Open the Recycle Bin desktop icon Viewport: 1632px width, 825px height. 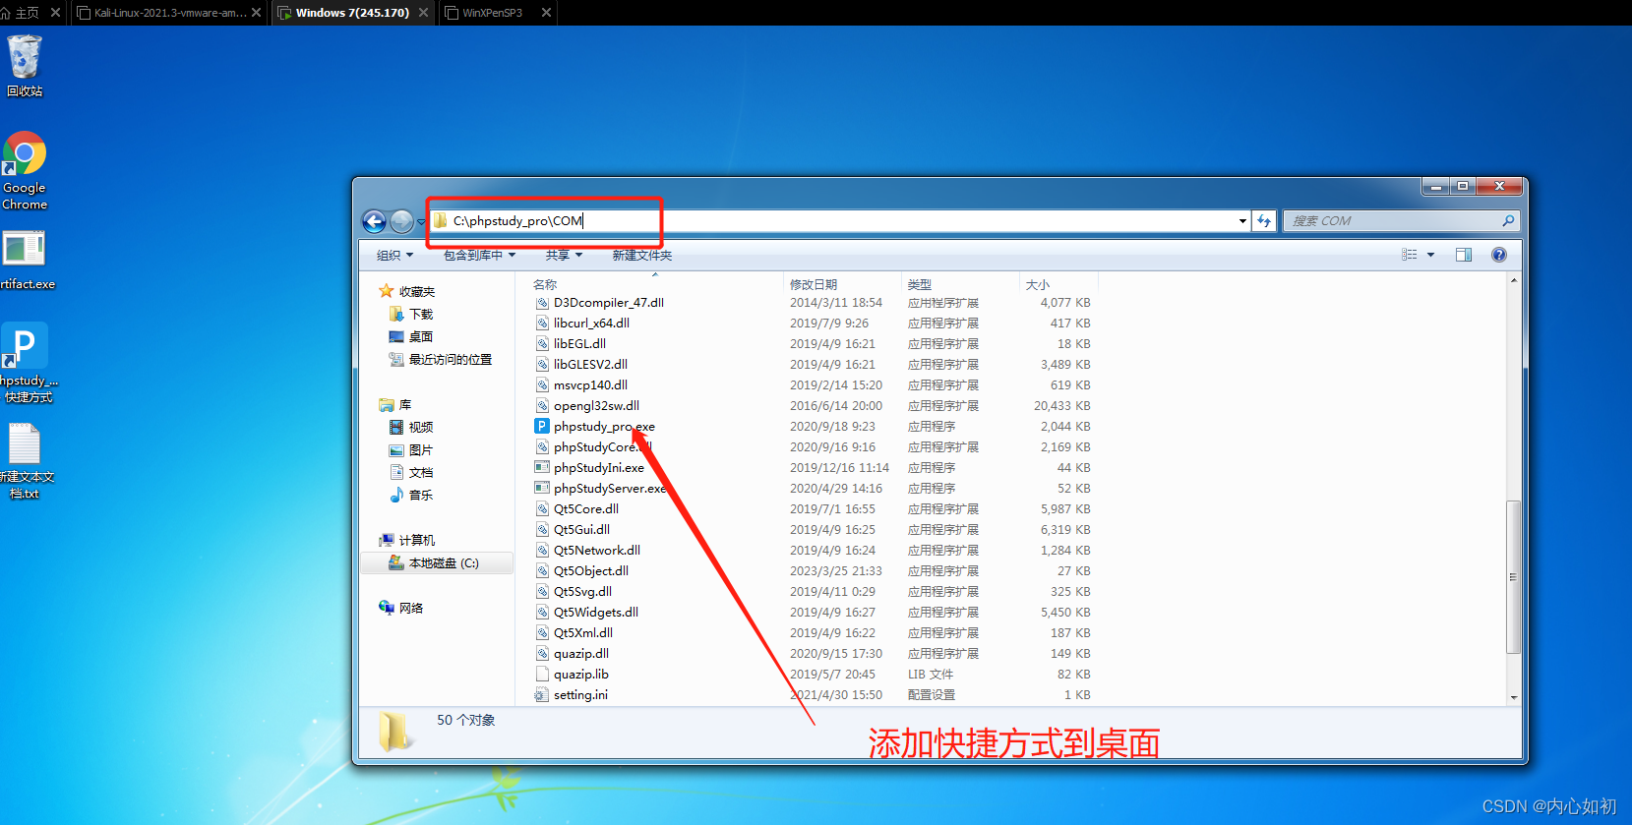[25, 65]
